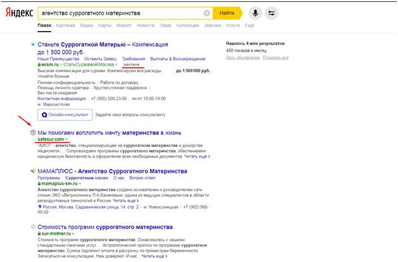Click the 'реклама' label on the ad
The height and width of the screenshot is (262, 398).
(131, 65)
